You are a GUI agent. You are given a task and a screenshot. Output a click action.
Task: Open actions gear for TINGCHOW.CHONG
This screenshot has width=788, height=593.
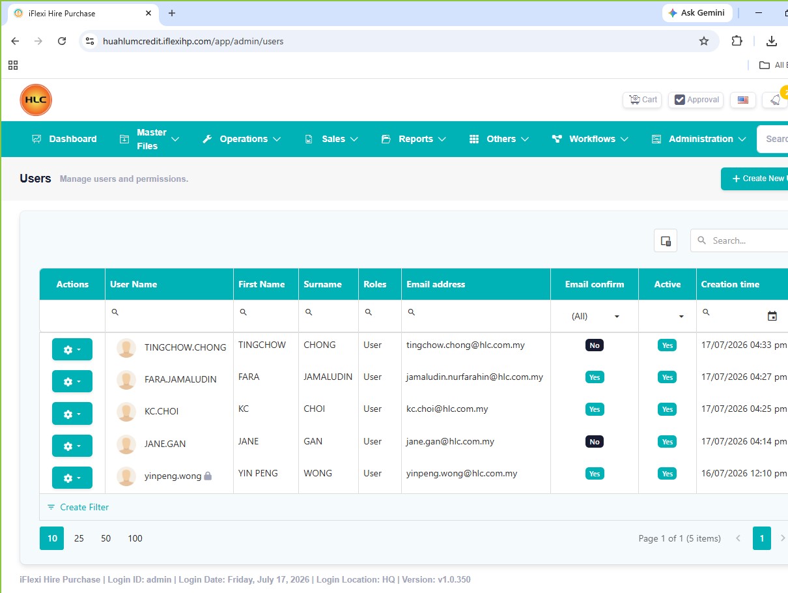(72, 349)
